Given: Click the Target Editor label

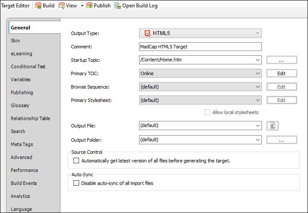Looking at the screenshot, I should (15, 6).
